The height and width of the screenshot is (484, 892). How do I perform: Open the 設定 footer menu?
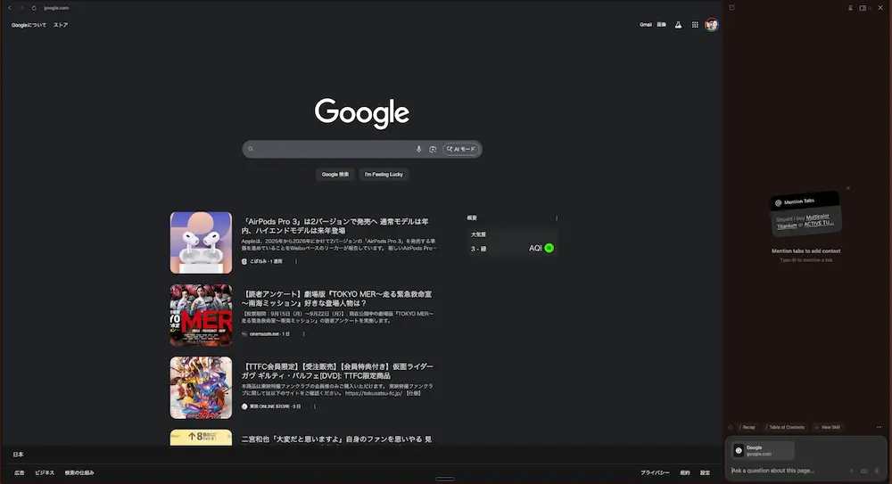click(x=705, y=472)
